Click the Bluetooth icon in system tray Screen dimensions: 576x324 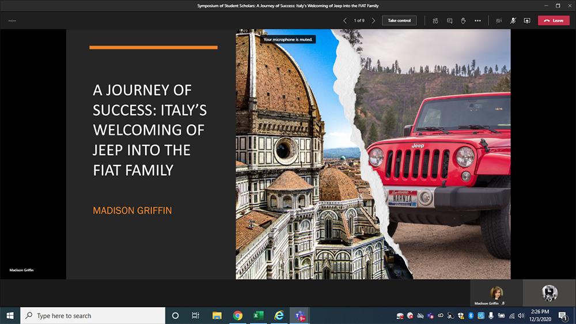(x=470, y=315)
